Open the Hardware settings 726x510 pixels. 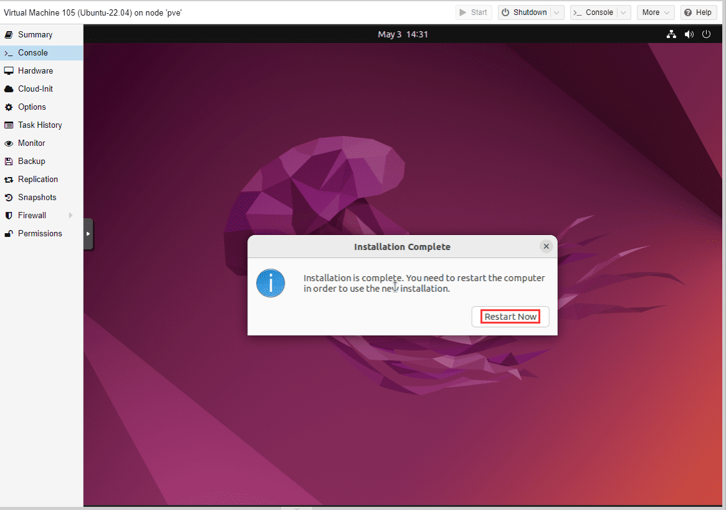click(x=41, y=71)
